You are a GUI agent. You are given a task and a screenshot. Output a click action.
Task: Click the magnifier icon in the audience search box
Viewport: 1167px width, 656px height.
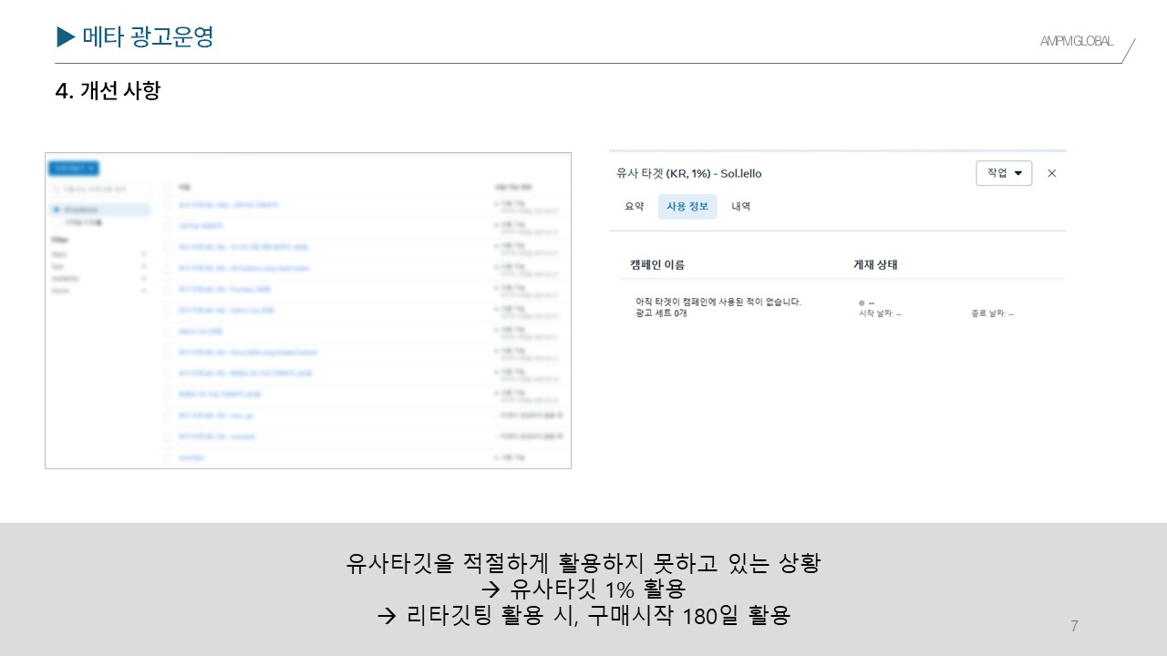(x=58, y=189)
